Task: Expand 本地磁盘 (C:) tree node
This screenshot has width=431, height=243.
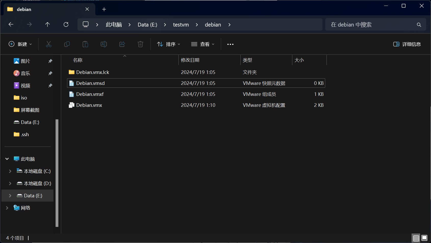Action: click(x=10, y=171)
